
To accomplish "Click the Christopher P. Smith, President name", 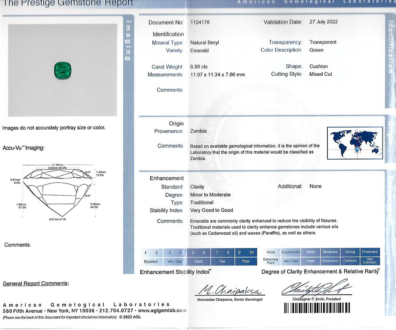I will tap(317, 299).
